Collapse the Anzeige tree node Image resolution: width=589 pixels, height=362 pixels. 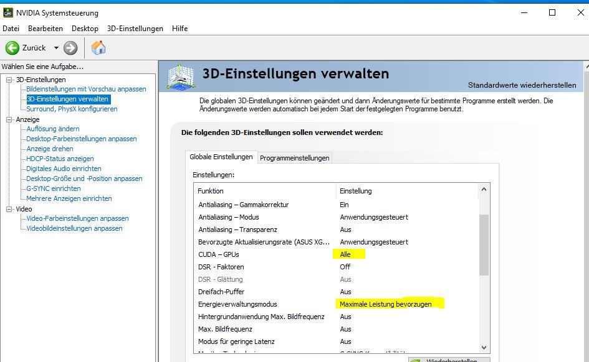(9, 119)
